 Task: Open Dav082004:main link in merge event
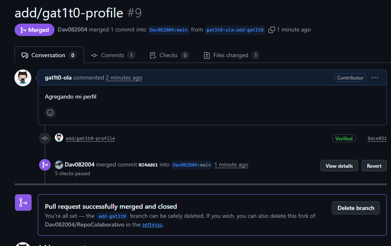[x=192, y=165]
